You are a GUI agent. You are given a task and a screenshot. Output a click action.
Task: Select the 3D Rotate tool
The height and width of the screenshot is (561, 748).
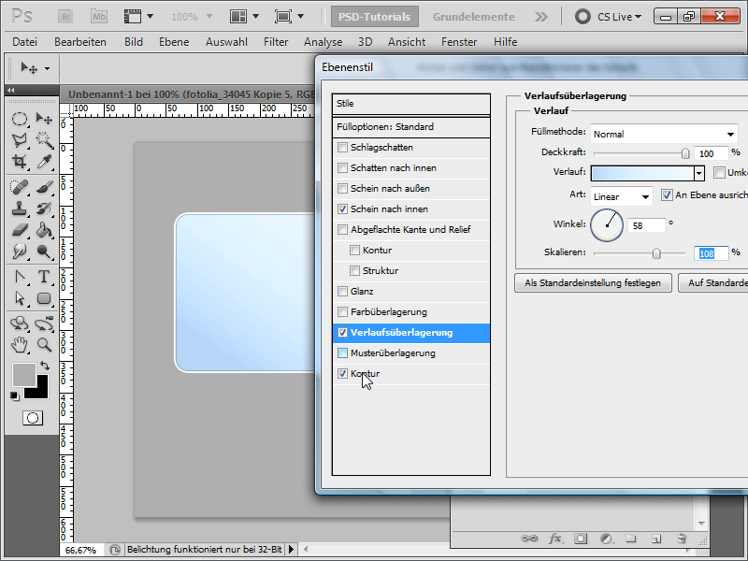(19, 324)
